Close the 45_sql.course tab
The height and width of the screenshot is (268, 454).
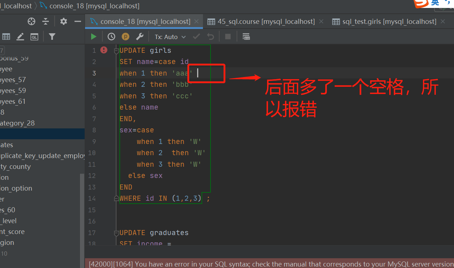click(x=321, y=22)
